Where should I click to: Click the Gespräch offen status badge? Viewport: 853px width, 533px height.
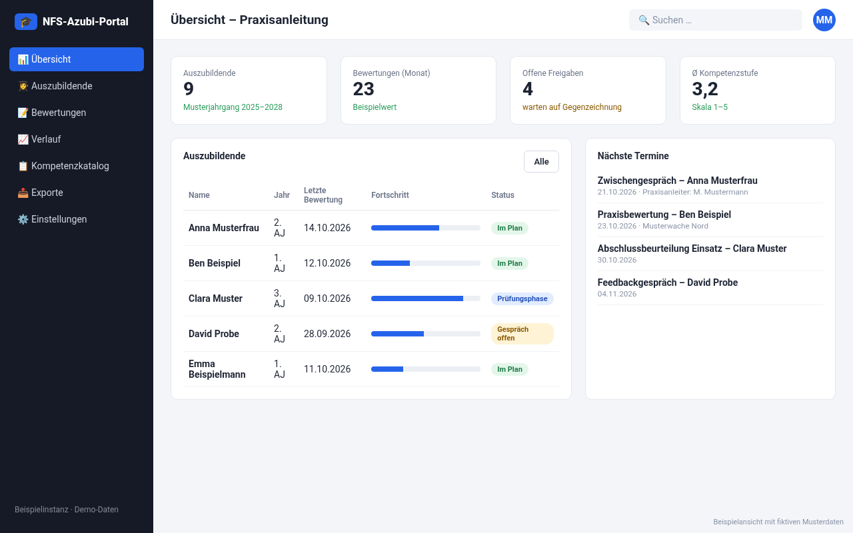(x=522, y=334)
